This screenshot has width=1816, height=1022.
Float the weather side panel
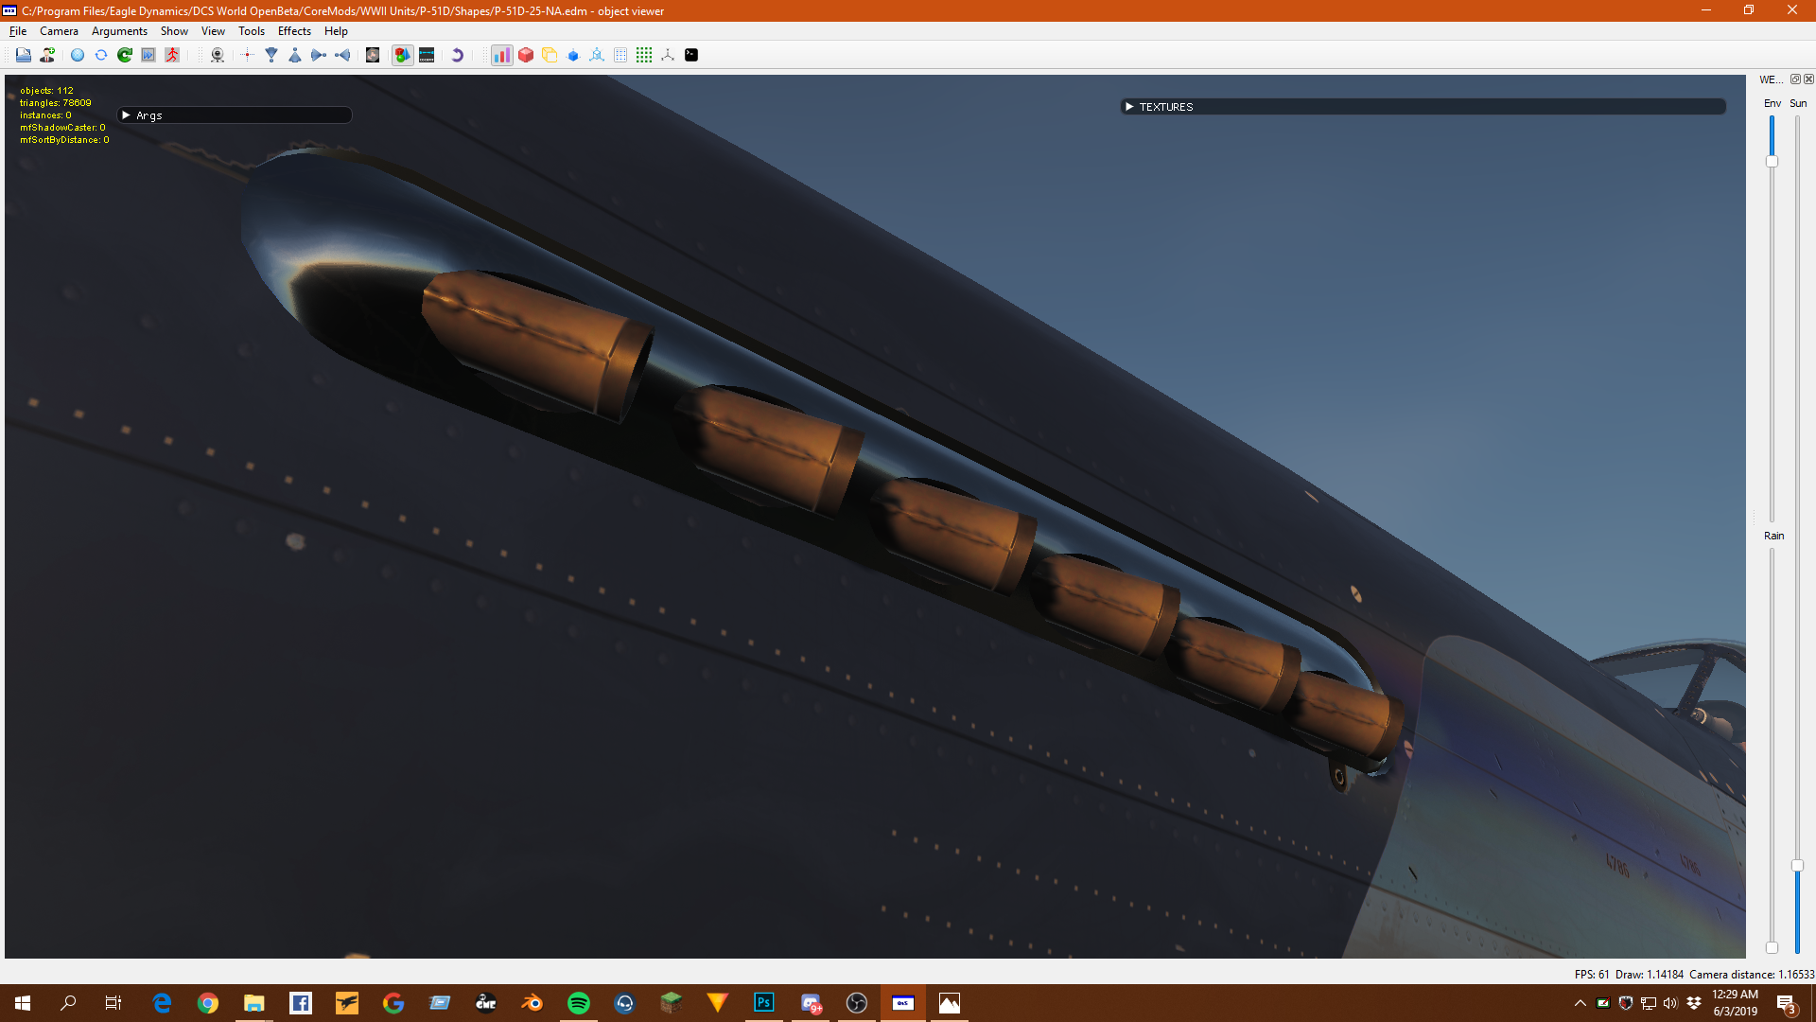pyautogui.click(x=1795, y=79)
